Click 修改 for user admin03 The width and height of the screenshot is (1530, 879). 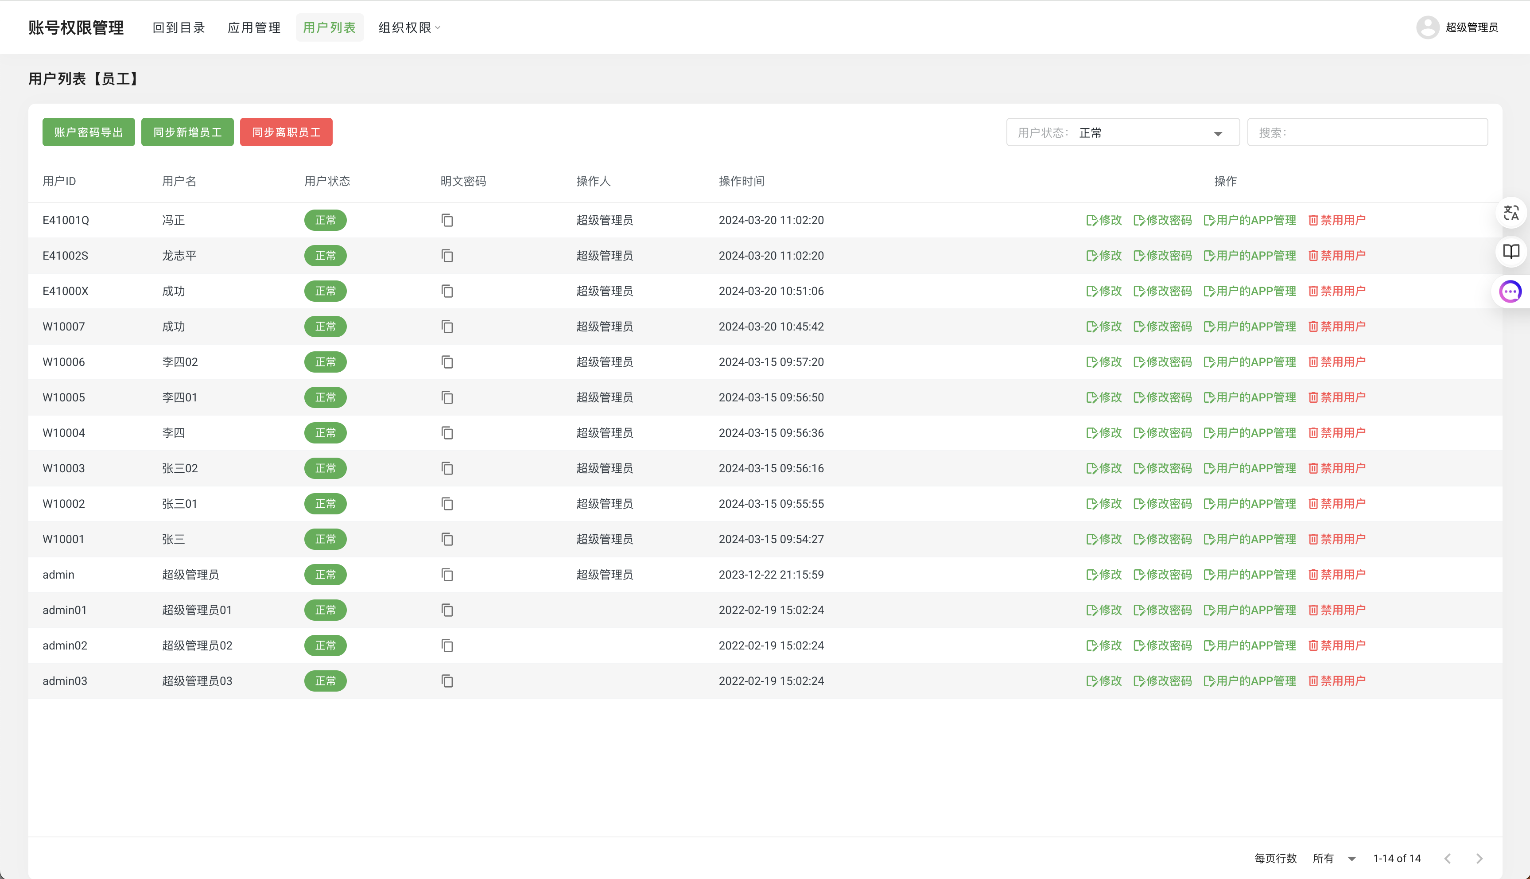tap(1104, 681)
